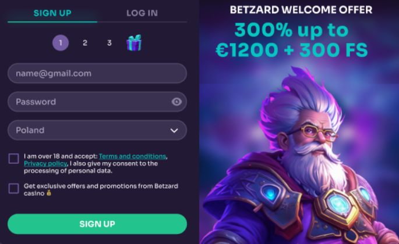
Task: Show password with the eye icon
Action: (x=176, y=102)
